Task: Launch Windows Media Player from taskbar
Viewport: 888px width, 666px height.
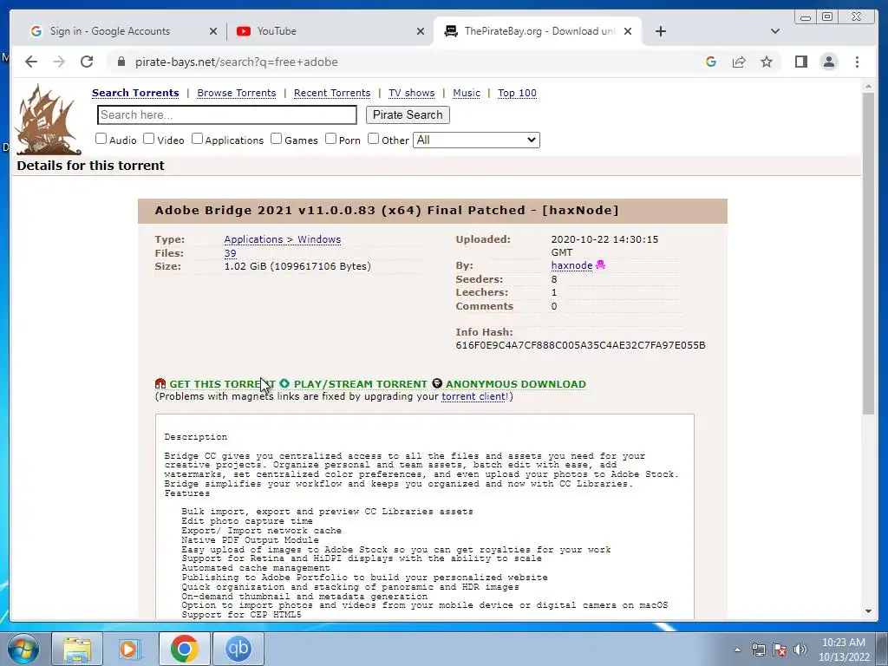Action: click(130, 649)
